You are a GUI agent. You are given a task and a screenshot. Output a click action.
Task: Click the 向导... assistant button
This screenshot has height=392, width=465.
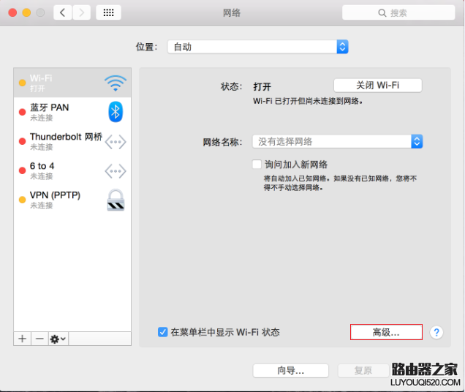coord(291,370)
